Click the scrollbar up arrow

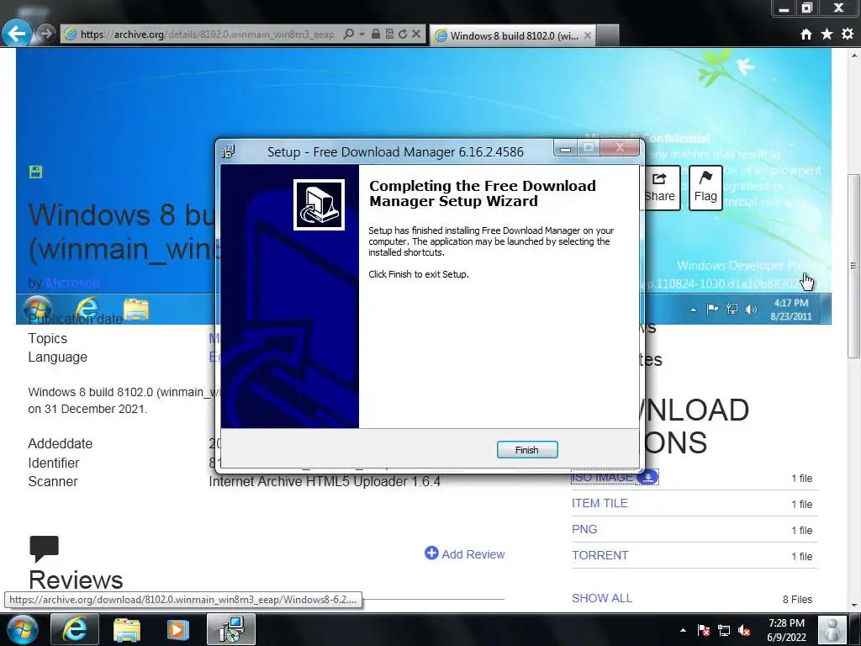click(853, 56)
